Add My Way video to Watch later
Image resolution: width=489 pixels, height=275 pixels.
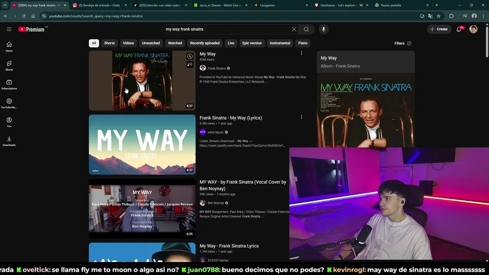190,56
